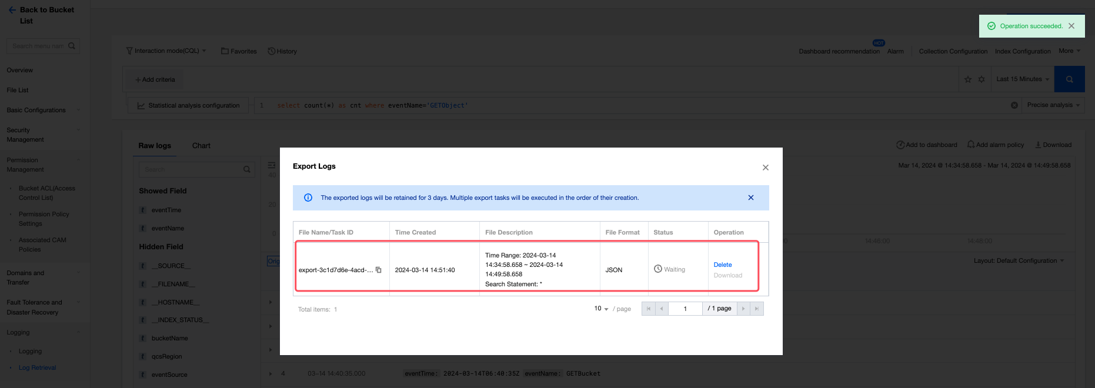This screenshot has height=388, width=1095.
Task: Open Interaction mode (CQL) dropdown
Action: (x=166, y=51)
